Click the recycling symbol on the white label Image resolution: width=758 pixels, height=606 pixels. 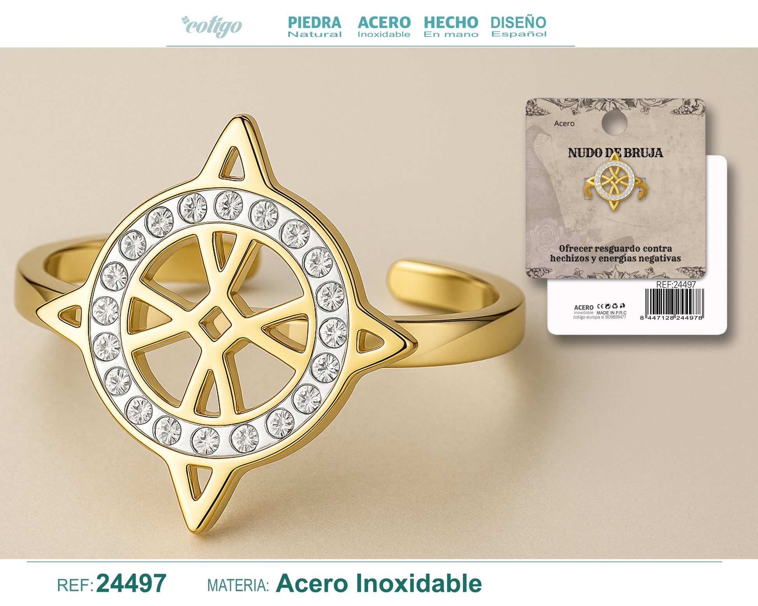[x=615, y=306]
